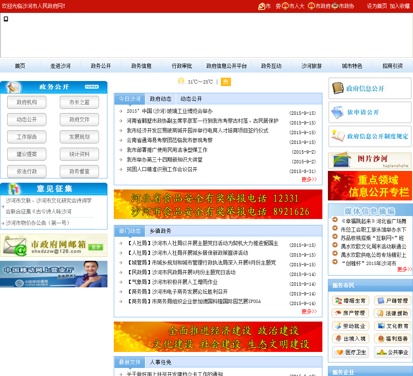413x376 pixels.
Task: Click the 图片沙河 banner thumbnail
Action: click(x=370, y=160)
